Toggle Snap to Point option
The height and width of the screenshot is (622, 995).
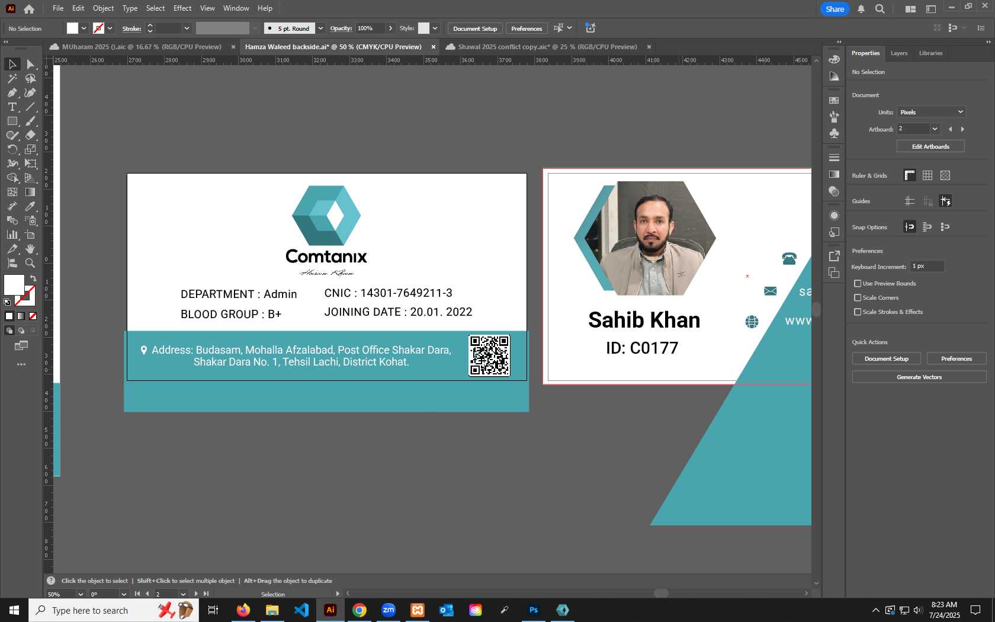(x=910, y=227)
